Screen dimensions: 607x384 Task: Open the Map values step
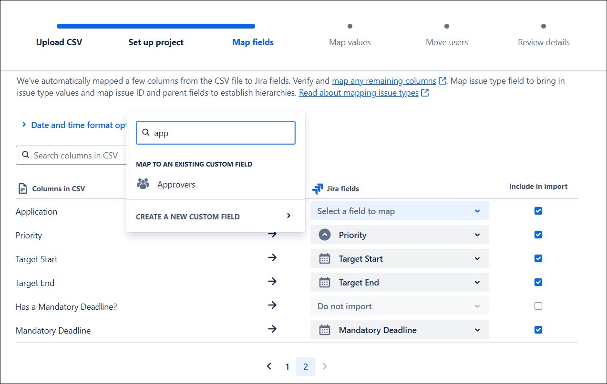click(350, 42)
